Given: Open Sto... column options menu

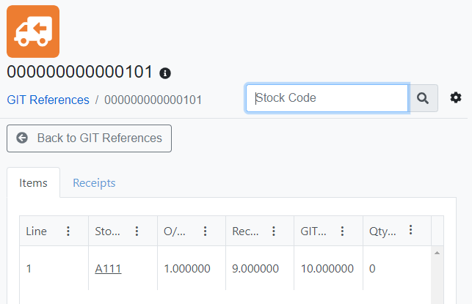Looking at the screenshot, I should [x=137, y=231].
